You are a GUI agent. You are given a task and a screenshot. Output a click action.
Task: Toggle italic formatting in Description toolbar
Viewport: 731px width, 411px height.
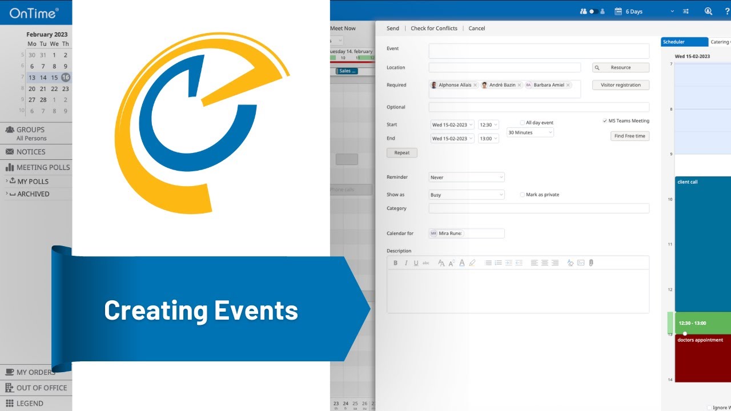406,263
